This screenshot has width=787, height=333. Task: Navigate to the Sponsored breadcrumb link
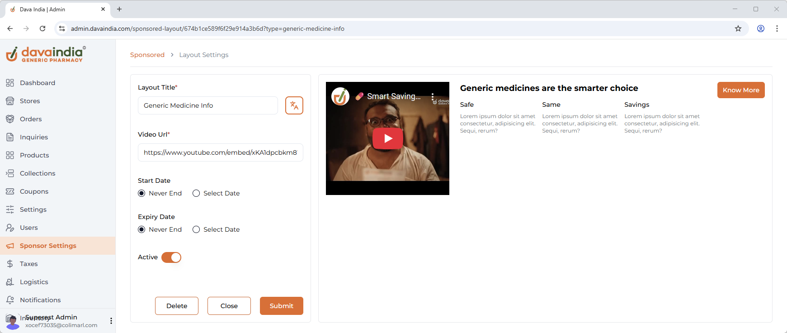pyautogui.click(x=147, y=55)
